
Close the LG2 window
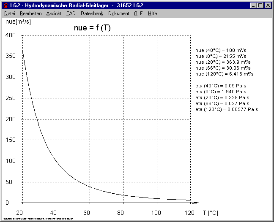(x=268, y=5)
